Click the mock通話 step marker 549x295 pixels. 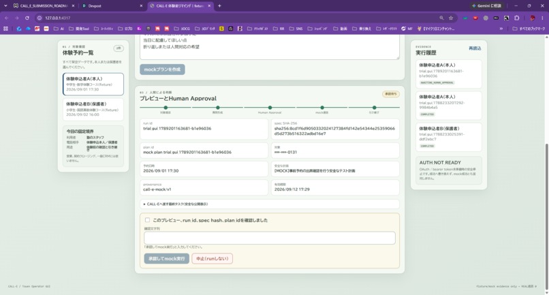tap(322, 108)
